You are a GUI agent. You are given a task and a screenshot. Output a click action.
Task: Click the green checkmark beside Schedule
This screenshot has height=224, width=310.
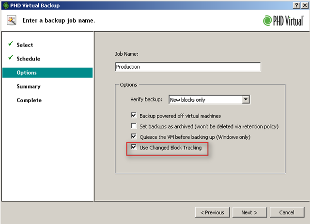pyautogui.click(x=10, y=59)
